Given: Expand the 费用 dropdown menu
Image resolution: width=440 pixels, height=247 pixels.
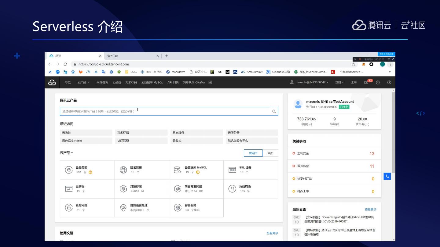Looking at the screenshot, I should 339,82.
